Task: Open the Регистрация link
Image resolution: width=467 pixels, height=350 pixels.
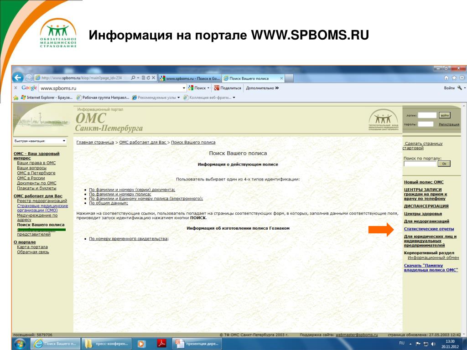Action: [449, 124]
